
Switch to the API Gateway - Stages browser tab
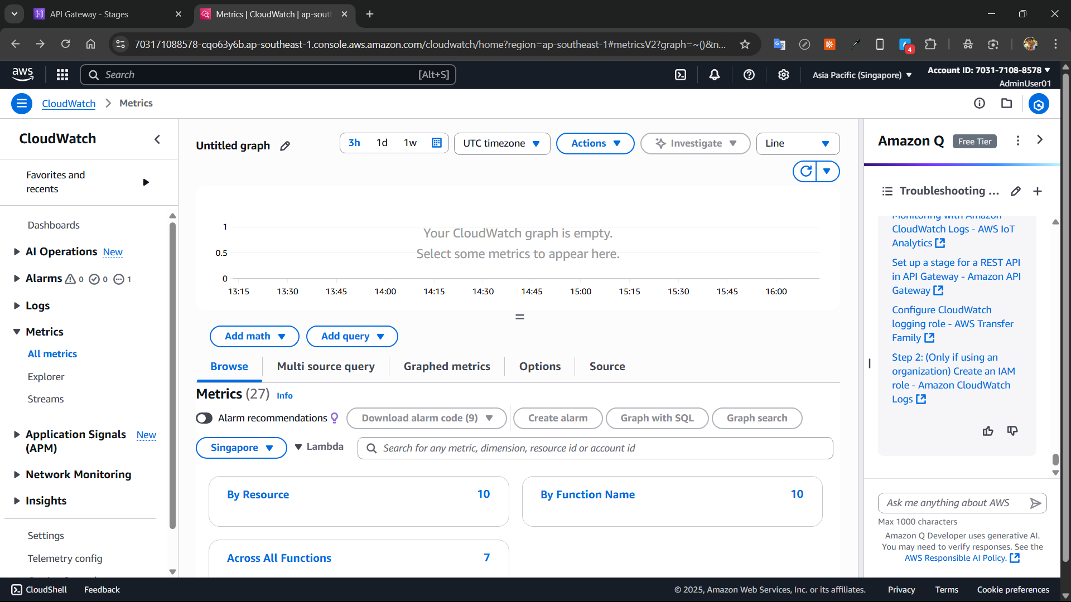tap(108, 14)
